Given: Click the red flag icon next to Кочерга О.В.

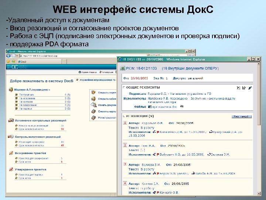Looking at the screenshot, I should [x=158, y=193].
